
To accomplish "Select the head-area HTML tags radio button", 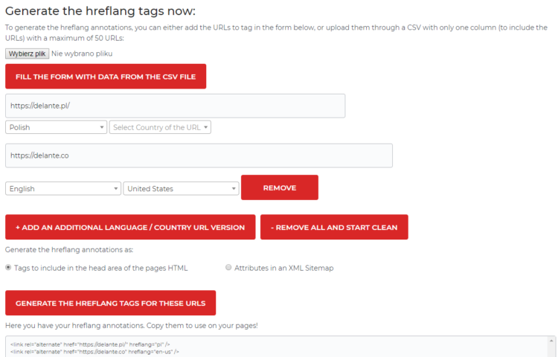I will click(9, 268).
